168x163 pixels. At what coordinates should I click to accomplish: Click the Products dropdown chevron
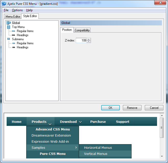[50, 124]
